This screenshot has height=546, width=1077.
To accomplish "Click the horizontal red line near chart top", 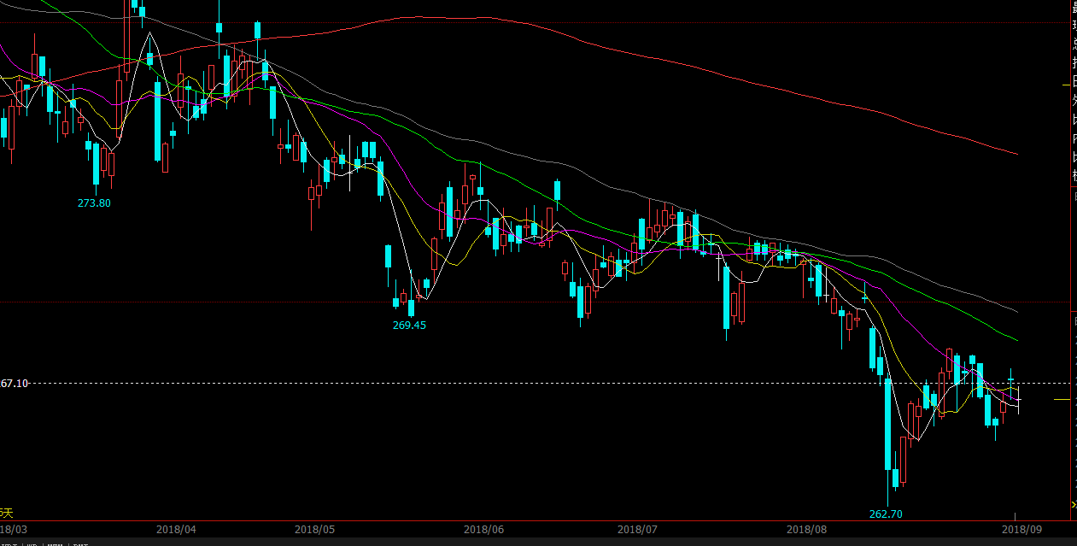I will [512, 22].
